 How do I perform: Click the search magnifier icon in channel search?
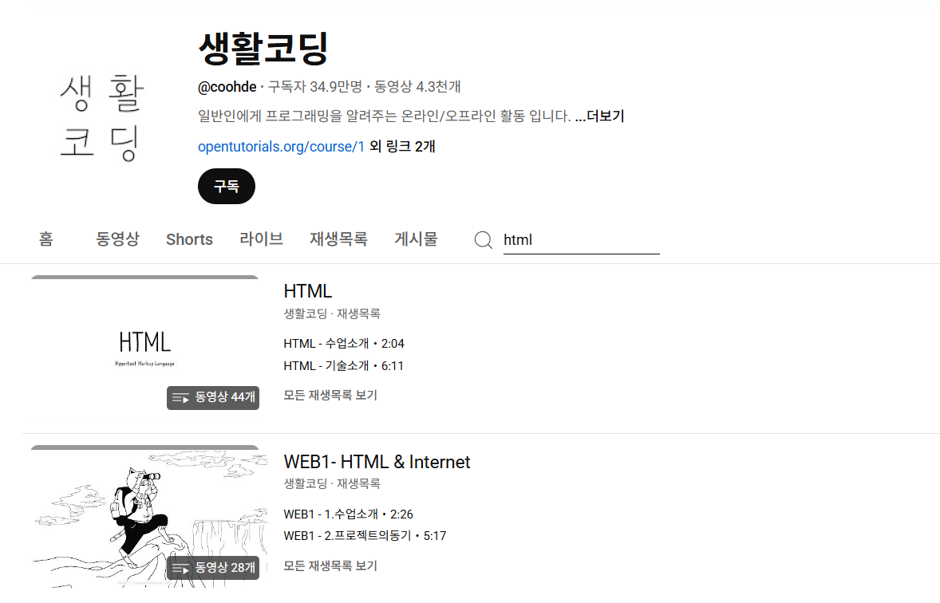click(483, 239)
